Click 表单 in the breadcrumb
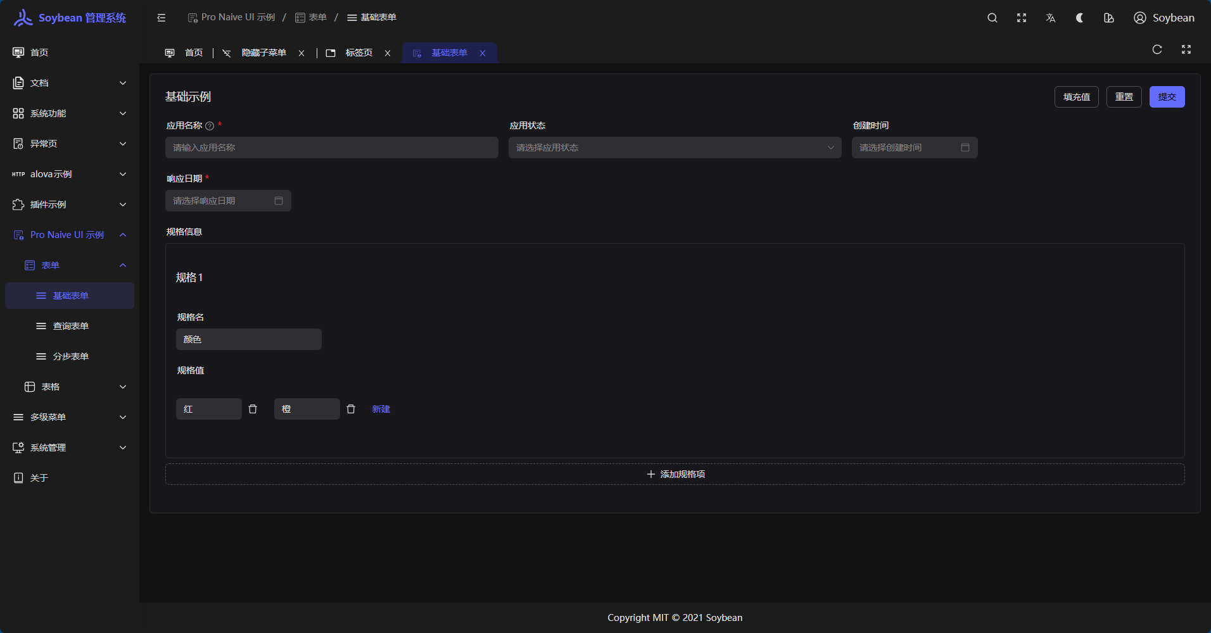 (x=311, y=18)
